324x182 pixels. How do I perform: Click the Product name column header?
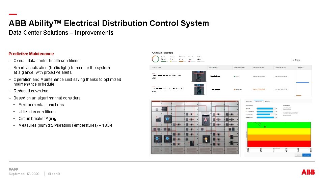point(157,67)
